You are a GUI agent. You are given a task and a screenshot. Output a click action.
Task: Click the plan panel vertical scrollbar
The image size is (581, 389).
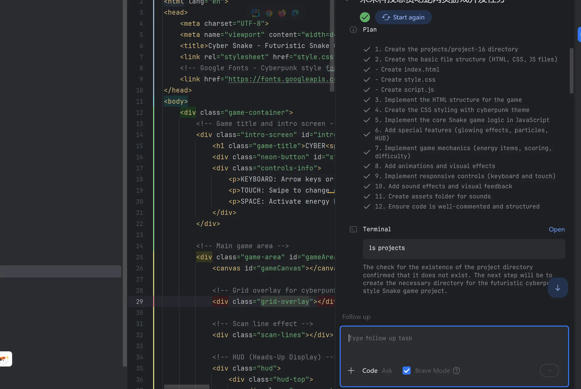571,71
